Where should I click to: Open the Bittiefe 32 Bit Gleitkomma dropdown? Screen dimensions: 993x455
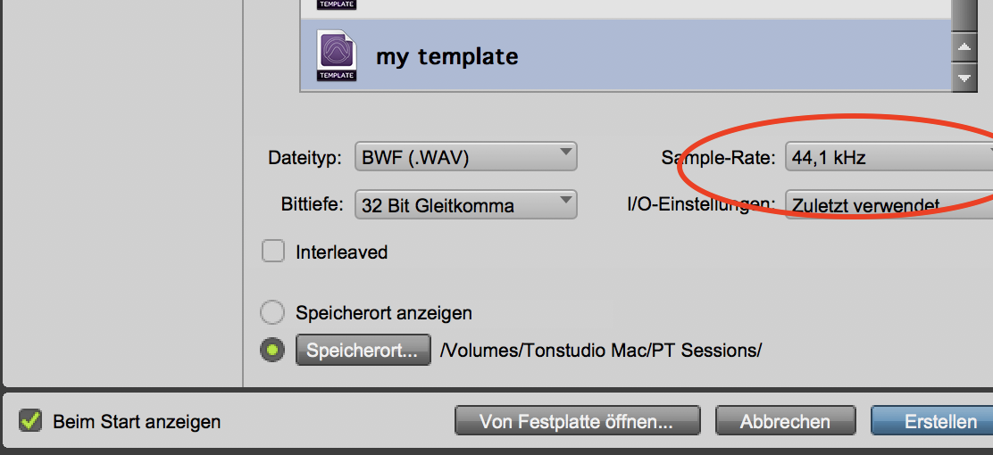coord(465,204)
